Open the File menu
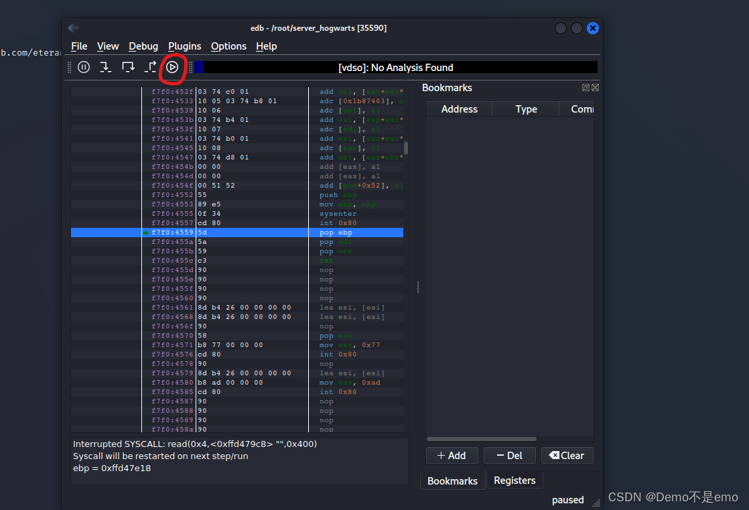 click(79, 46)
